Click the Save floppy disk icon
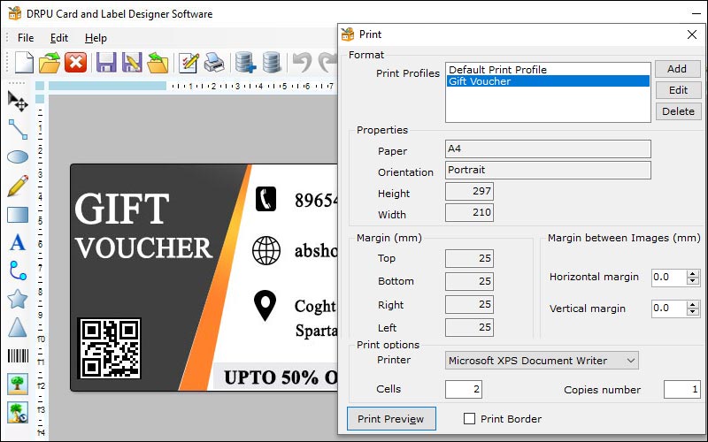The height and width of the screenshot is (442, 708). coord(106,62)
